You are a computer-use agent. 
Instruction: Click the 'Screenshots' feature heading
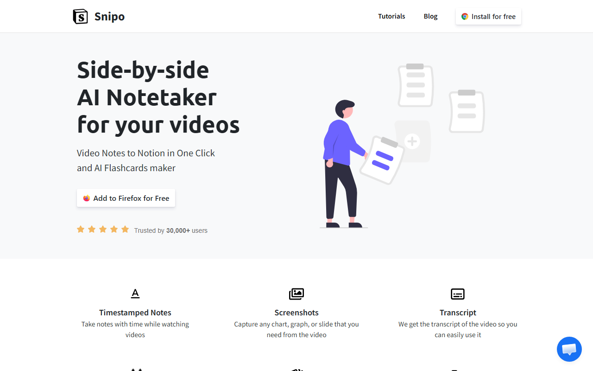click(x=296, y=313)
